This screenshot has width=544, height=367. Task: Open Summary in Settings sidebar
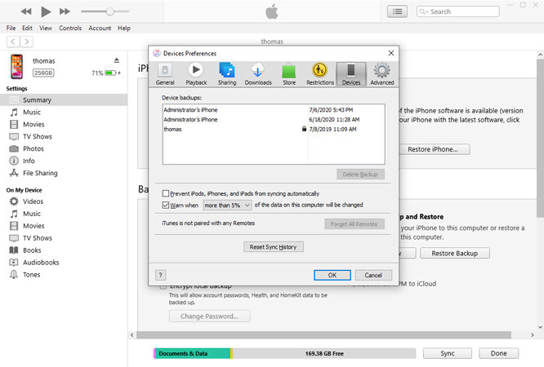tap(64, 99)
